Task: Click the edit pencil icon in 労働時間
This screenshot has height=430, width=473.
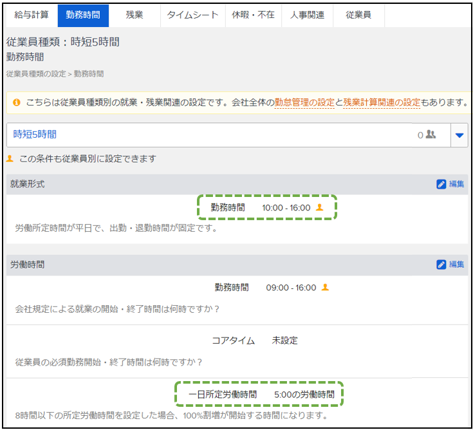Action: pos(441,265)
